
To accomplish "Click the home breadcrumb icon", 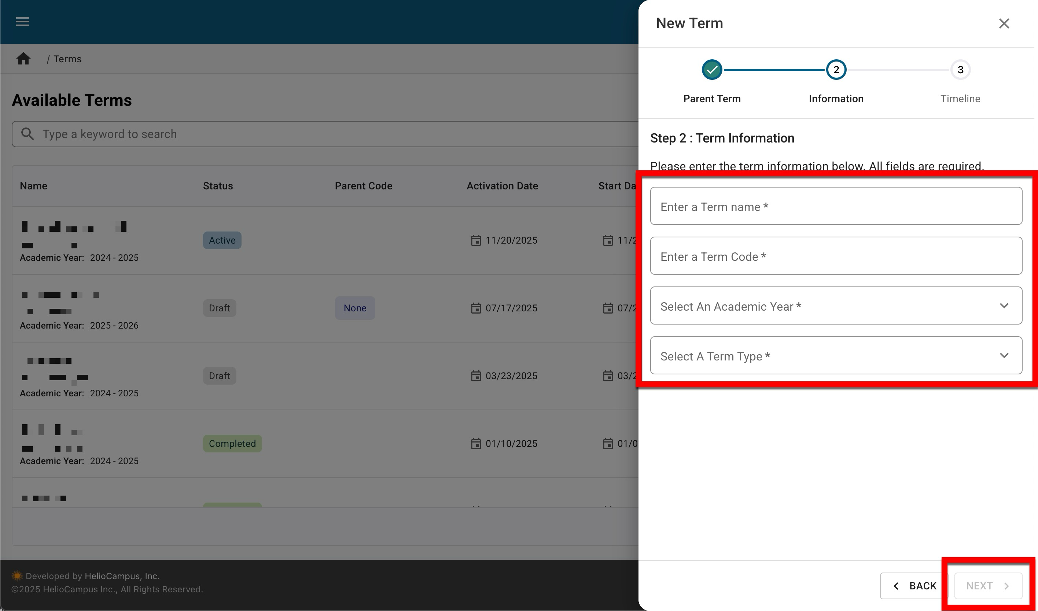I will (23, 59).
